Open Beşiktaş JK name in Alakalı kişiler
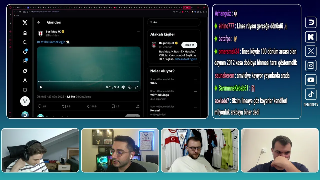This screenshot has width=320, height=180. (166, 43)
